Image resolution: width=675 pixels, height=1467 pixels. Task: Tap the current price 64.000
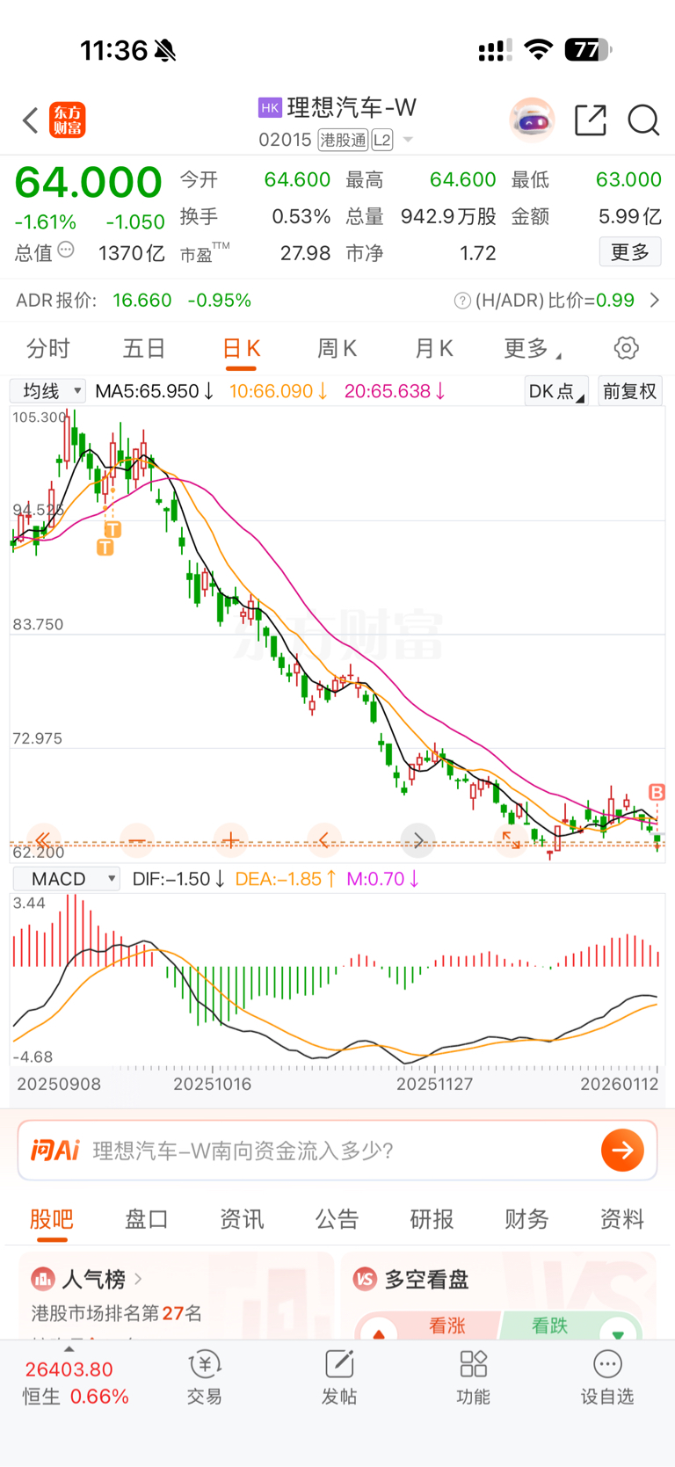89,183
